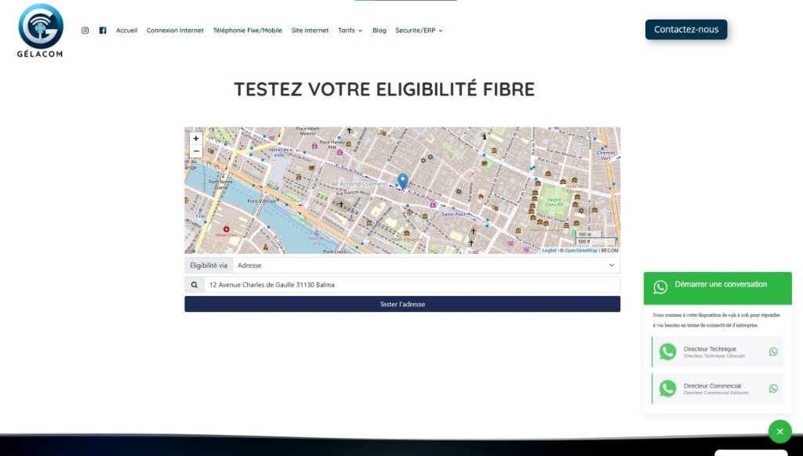Click the TESTEZ VOTRE ELIGIBILITÉ FIBRE heading
This screenshot has width=803, height=456.
(x=384, y=89)
